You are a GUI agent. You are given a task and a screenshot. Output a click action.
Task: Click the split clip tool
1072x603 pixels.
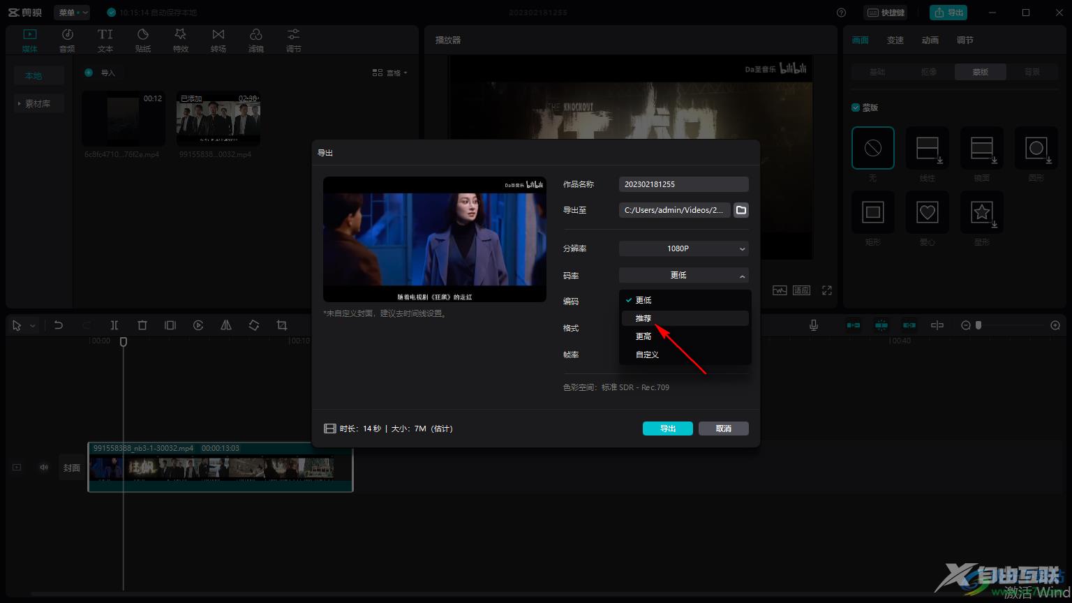[x=114, y=325]
